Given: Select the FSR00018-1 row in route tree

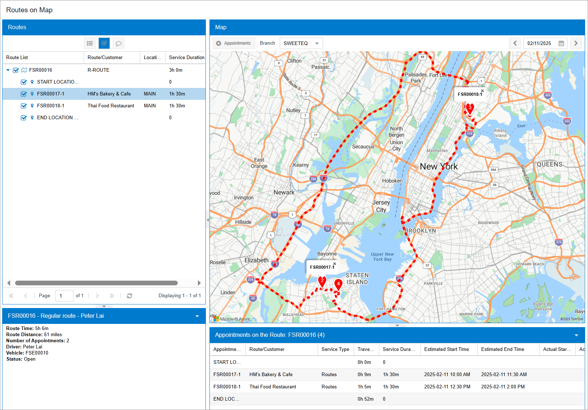Looking at the screenshot, I should (104, 106).
